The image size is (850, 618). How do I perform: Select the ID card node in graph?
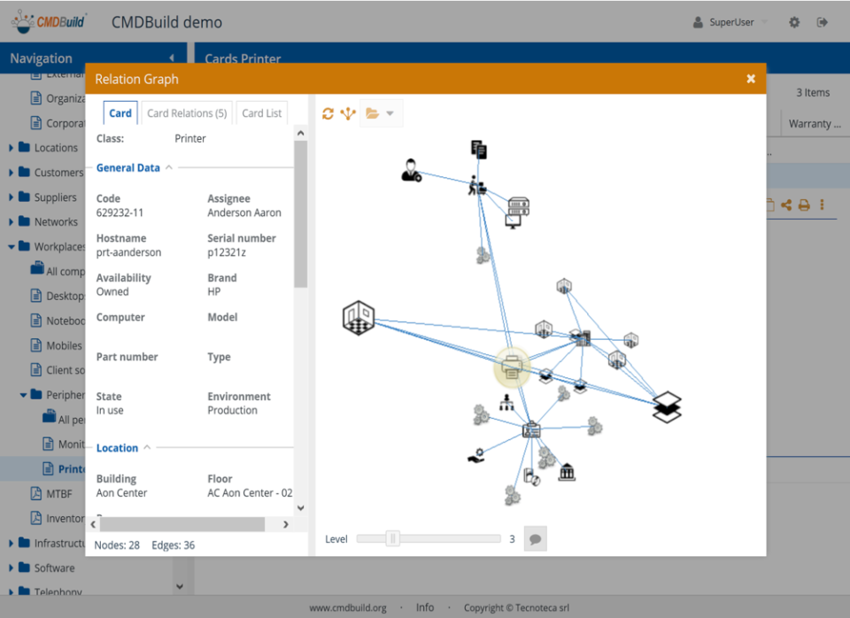click(531, 430)
